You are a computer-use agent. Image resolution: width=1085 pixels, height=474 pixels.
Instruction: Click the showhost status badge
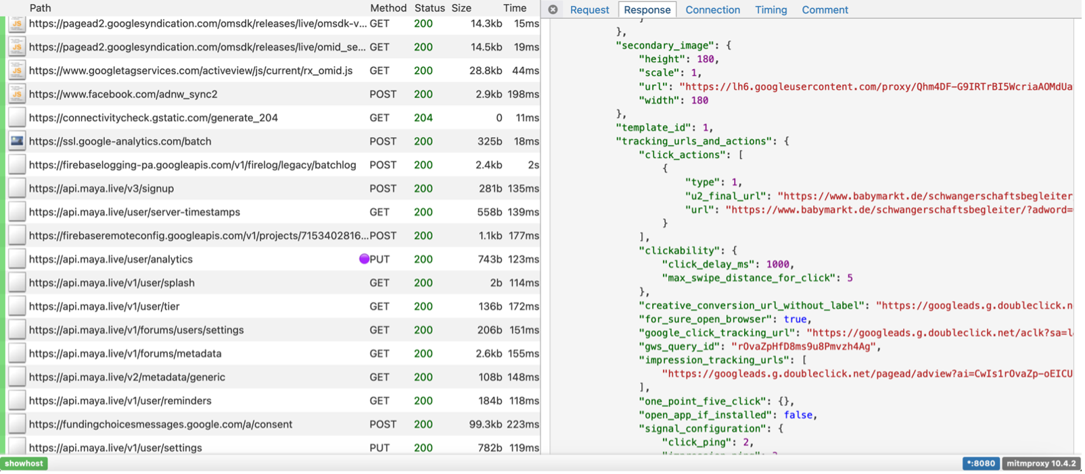click(x=24, y=463)
